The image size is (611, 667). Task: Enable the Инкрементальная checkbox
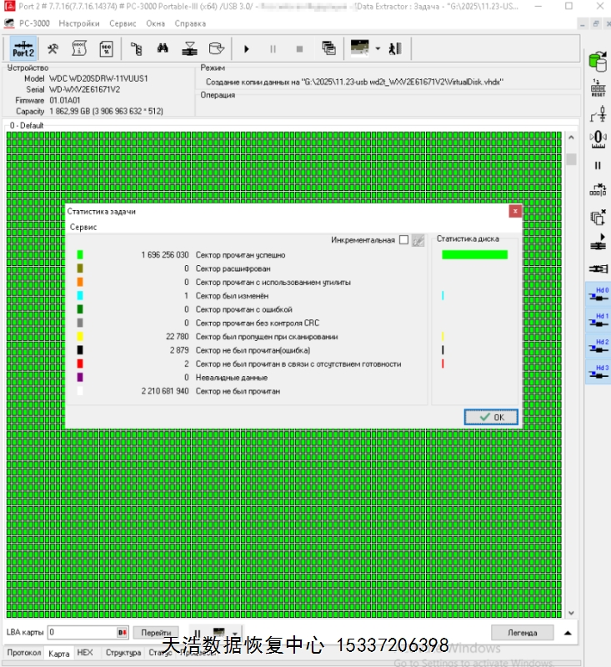coord(404,240)
